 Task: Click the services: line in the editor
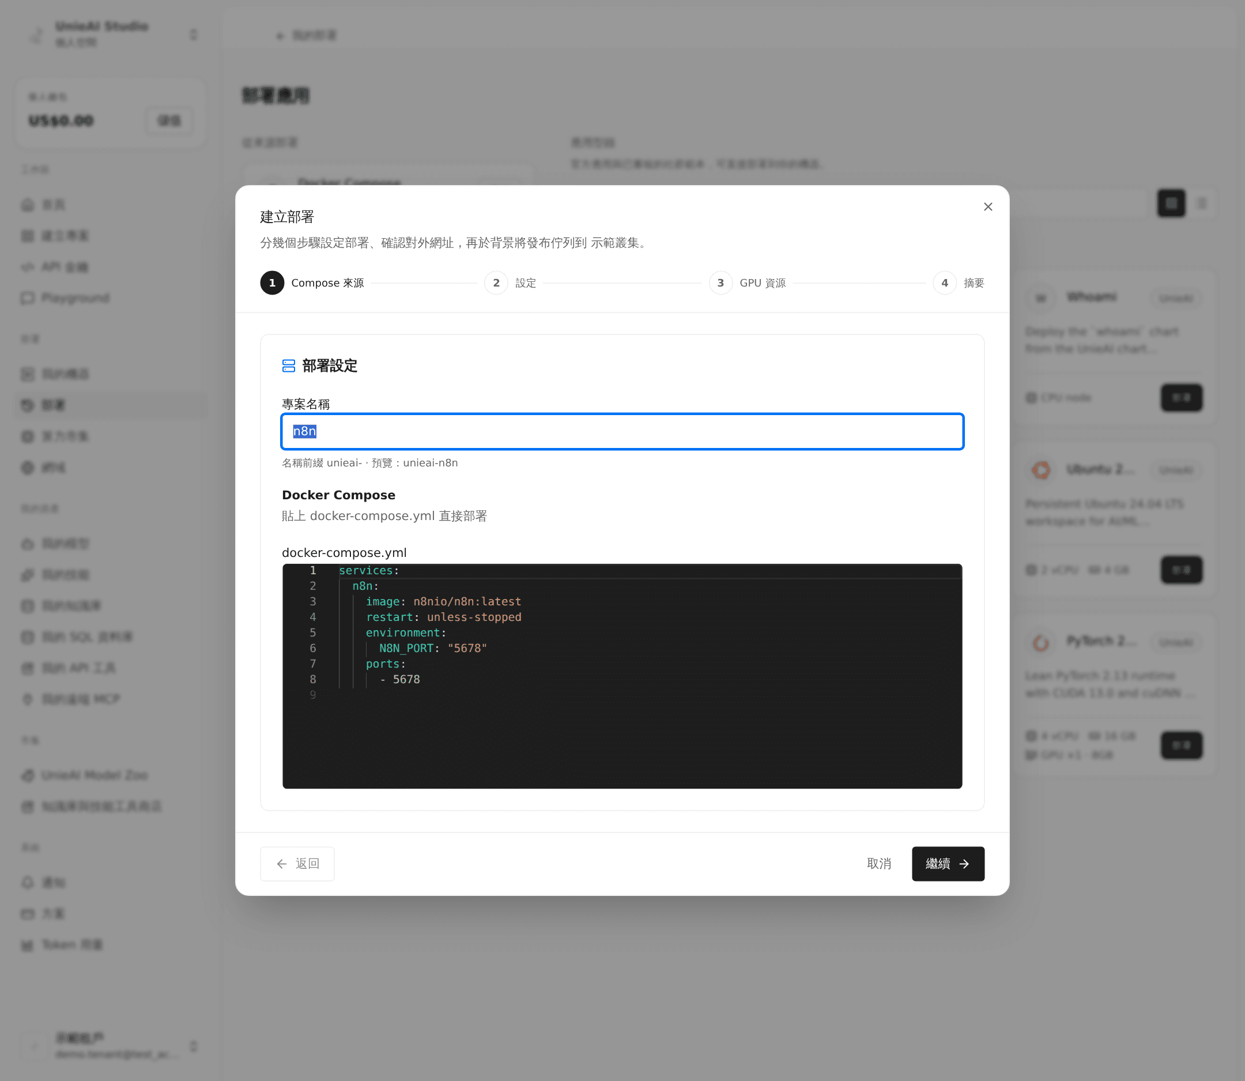pyautogui.click(x=368, y=571)
